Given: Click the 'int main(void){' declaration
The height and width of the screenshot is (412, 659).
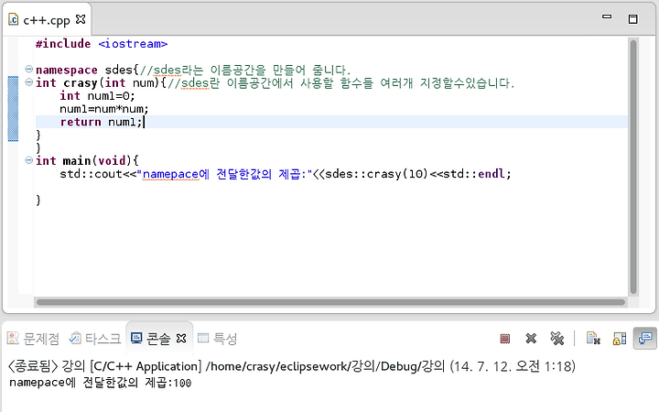Looking at the screenshot, I should pos(87,160).
